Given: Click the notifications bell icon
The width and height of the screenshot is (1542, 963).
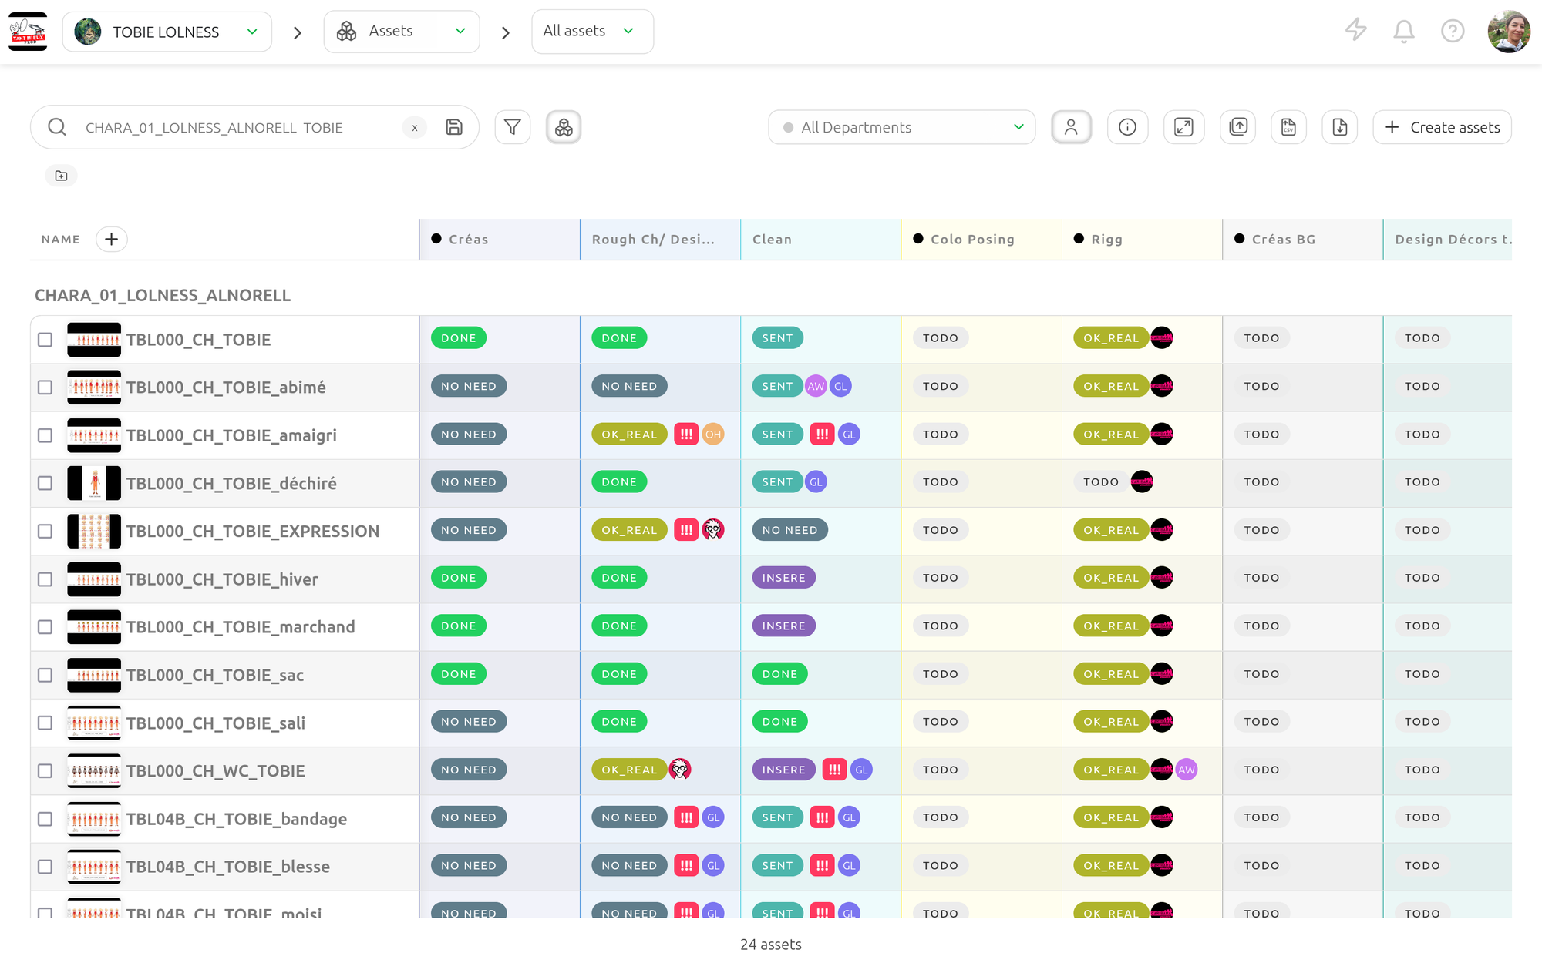Looking at the screenshot, I should (x=1403, y=31).
